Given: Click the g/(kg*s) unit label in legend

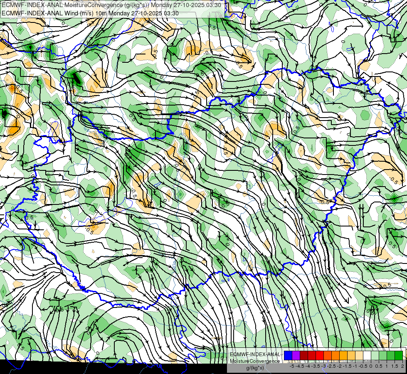Looking at the screenshot, I should 255,368.
